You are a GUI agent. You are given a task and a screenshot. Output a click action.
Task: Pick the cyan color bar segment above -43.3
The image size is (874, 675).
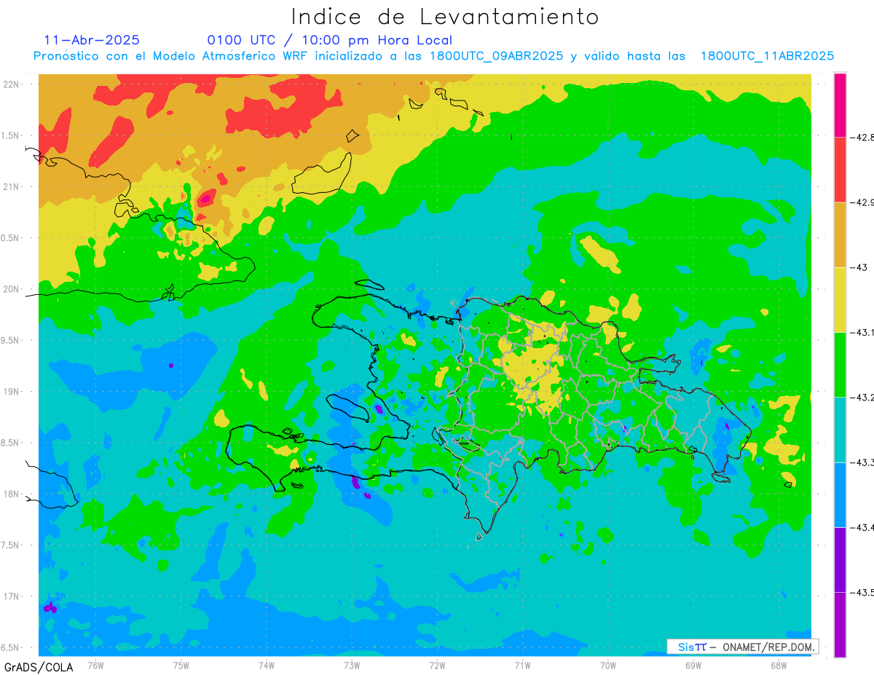click(x=840, y=430)
